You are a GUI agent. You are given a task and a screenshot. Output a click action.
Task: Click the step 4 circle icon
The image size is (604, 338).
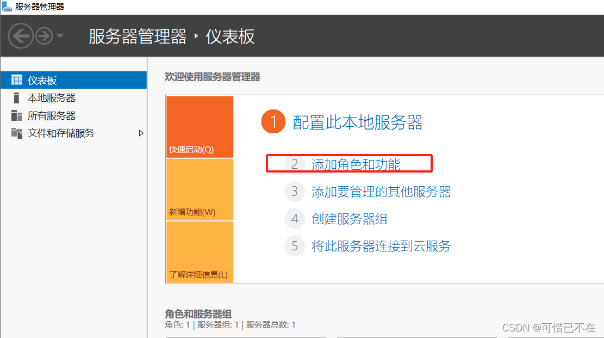[295, 219]
